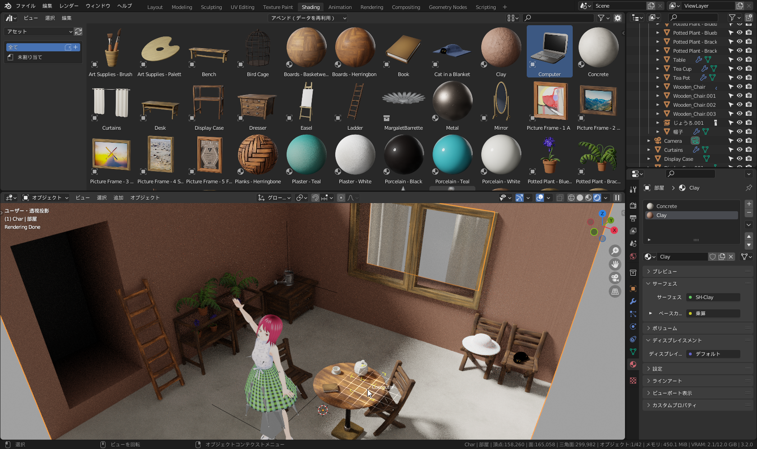The width and height of the screenshot is (757, 449).
Task: Open the Render properties tab
Action: click(633, 205)
